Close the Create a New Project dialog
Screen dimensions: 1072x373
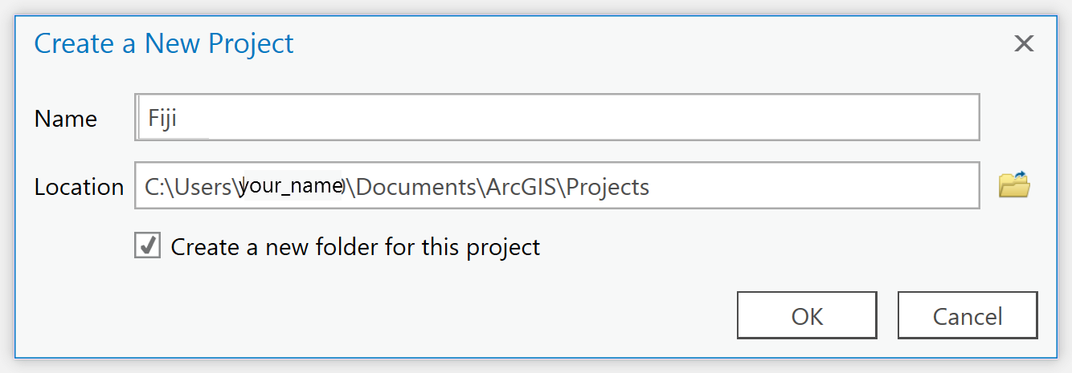1023,43
